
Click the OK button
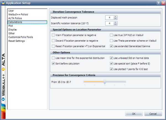pyautogui.click(x=134, y=114)
